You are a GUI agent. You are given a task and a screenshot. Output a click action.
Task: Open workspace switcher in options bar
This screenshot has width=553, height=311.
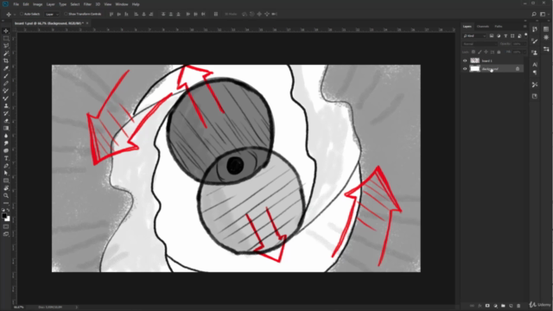coord(543,14)
